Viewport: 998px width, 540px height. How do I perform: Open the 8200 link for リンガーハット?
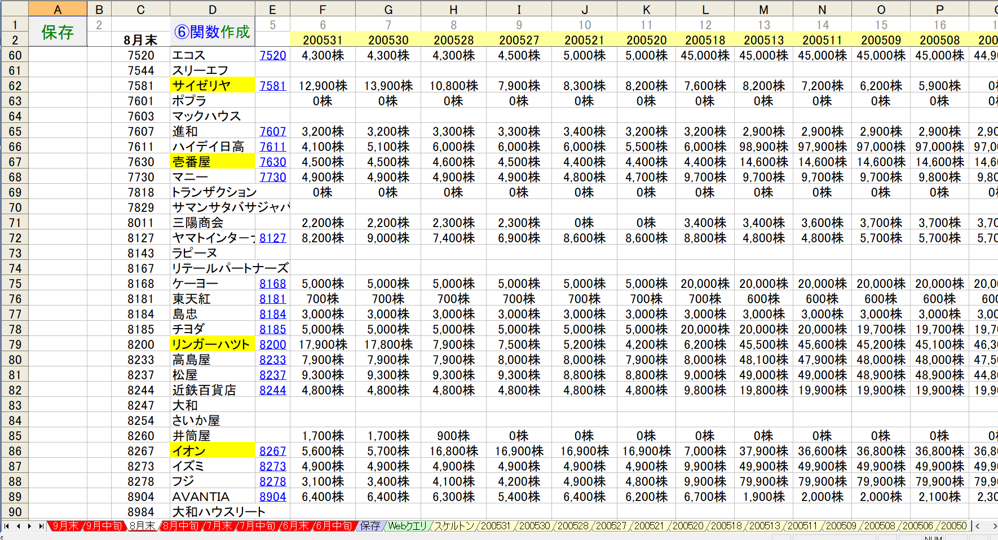(273, 344)
